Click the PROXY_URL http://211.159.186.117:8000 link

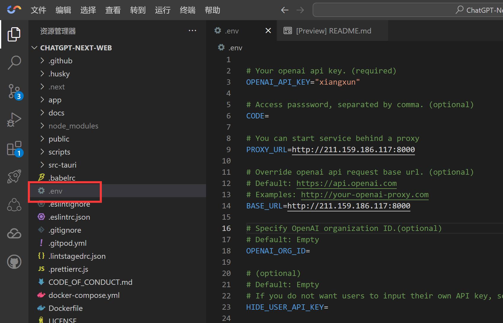(x=353, y=150)
